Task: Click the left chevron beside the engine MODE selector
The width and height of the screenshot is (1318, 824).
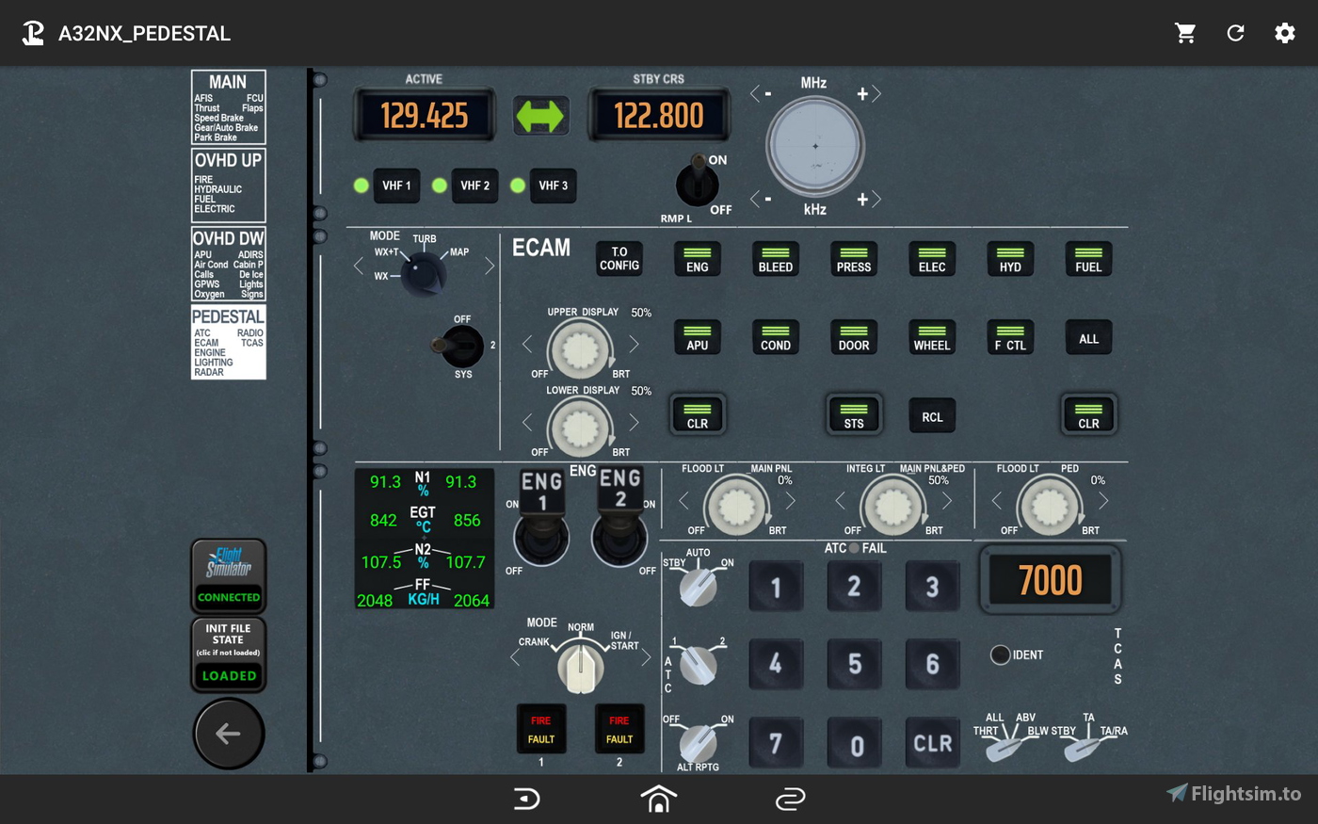Action: pos(515,657)
